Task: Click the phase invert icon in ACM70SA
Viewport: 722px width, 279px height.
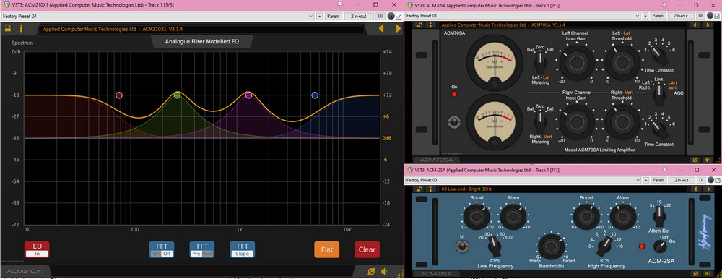Action: click(x=695, y=160)
